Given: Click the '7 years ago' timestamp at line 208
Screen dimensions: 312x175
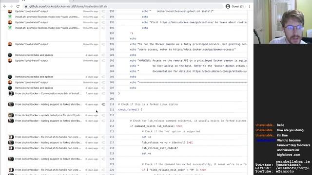Looking at the screenshot, I should pyautogui.click(x=92, y=93).
